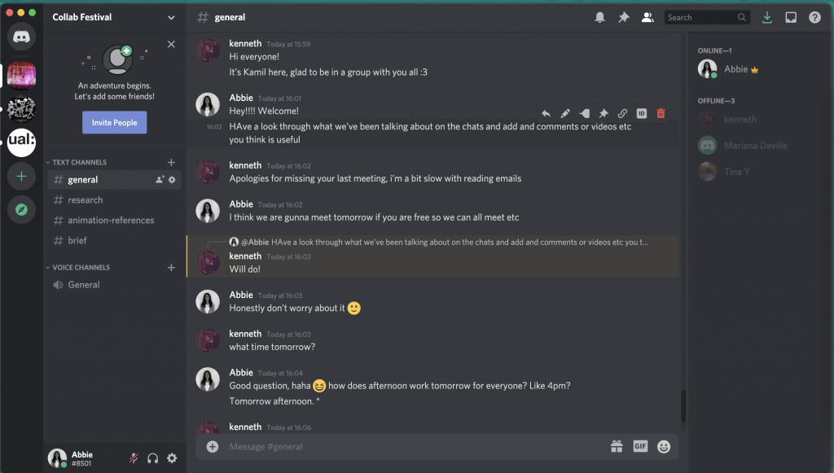Click the Invite People button

[x=114, y=122]
